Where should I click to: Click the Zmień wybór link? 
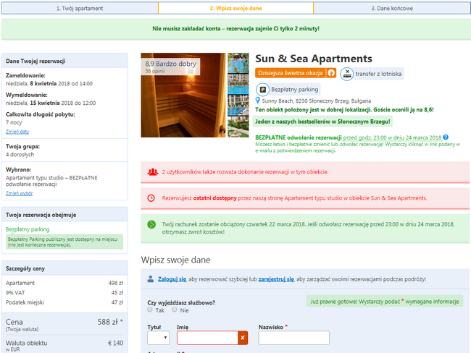point(20,193)
